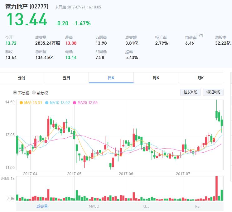Click the tallest red volume bar
Screen dimensions: 232x212
216,188
